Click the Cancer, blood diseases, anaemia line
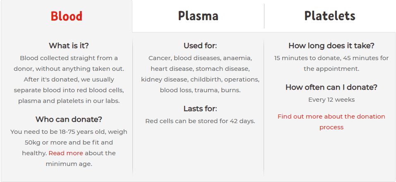 point(200,58)
